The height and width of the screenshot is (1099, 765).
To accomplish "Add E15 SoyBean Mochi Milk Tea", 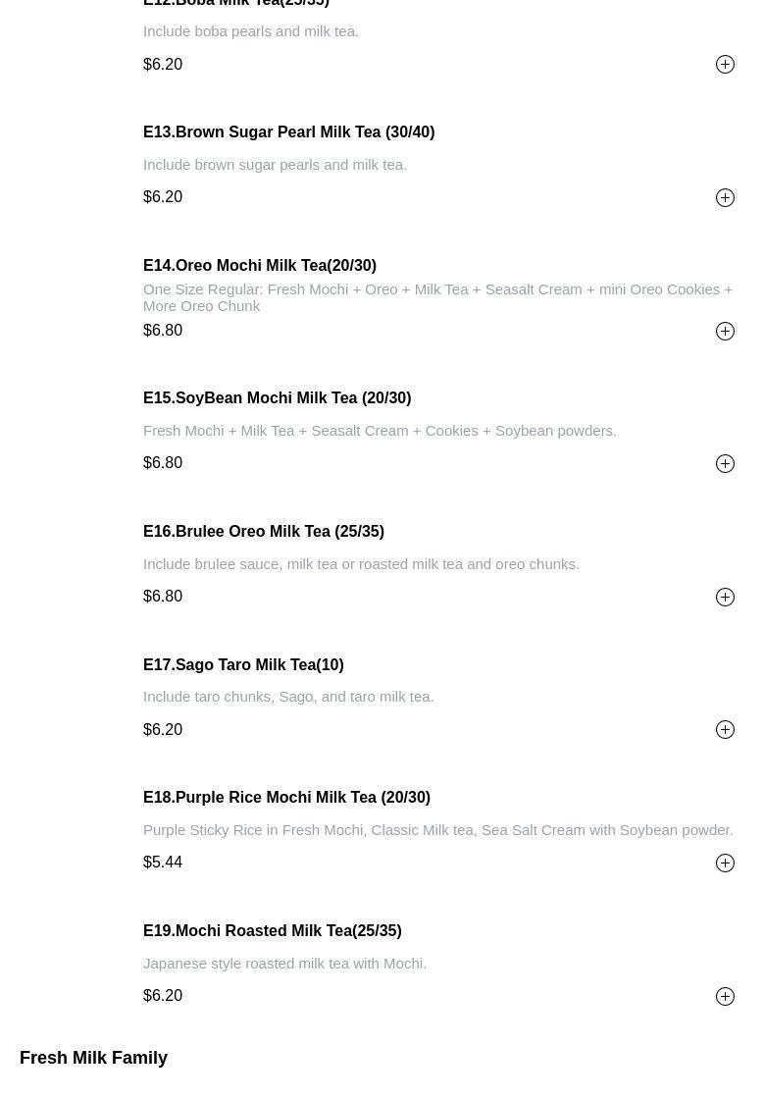I will [x=725, y=463].
